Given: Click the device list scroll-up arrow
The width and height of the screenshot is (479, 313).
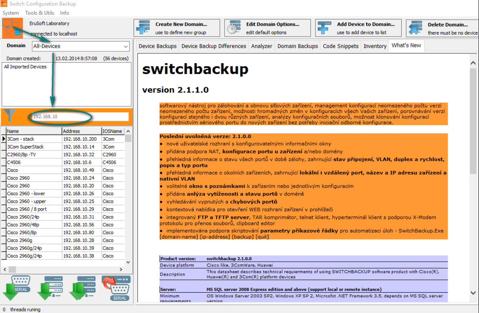Looking at the screenshot, I should click(128, 131).
